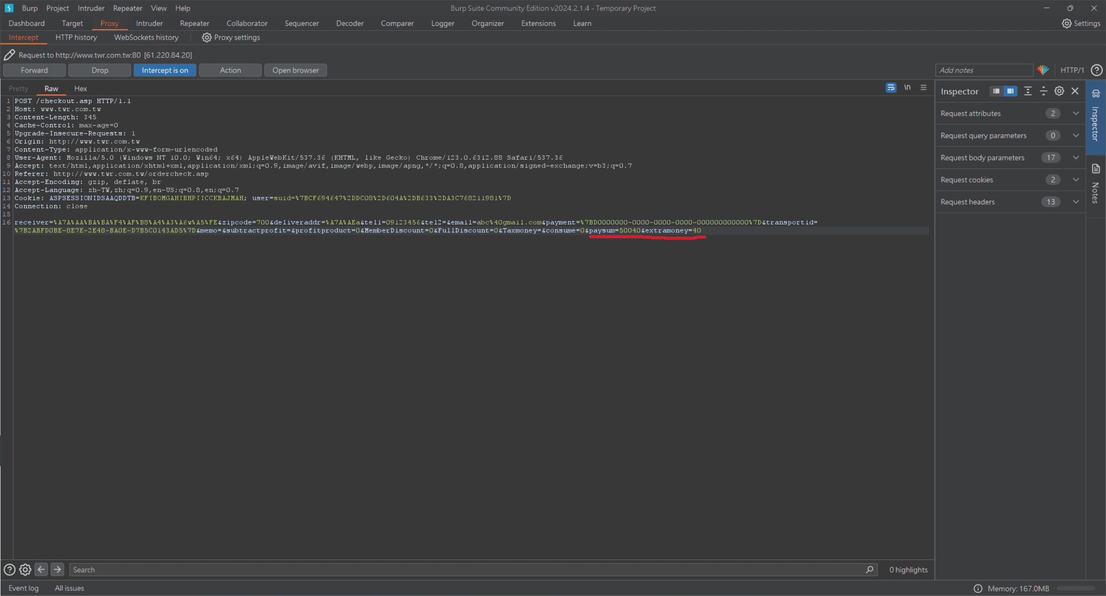
Task: Open the Action dropdown button
Action: [x=230, y=70]
